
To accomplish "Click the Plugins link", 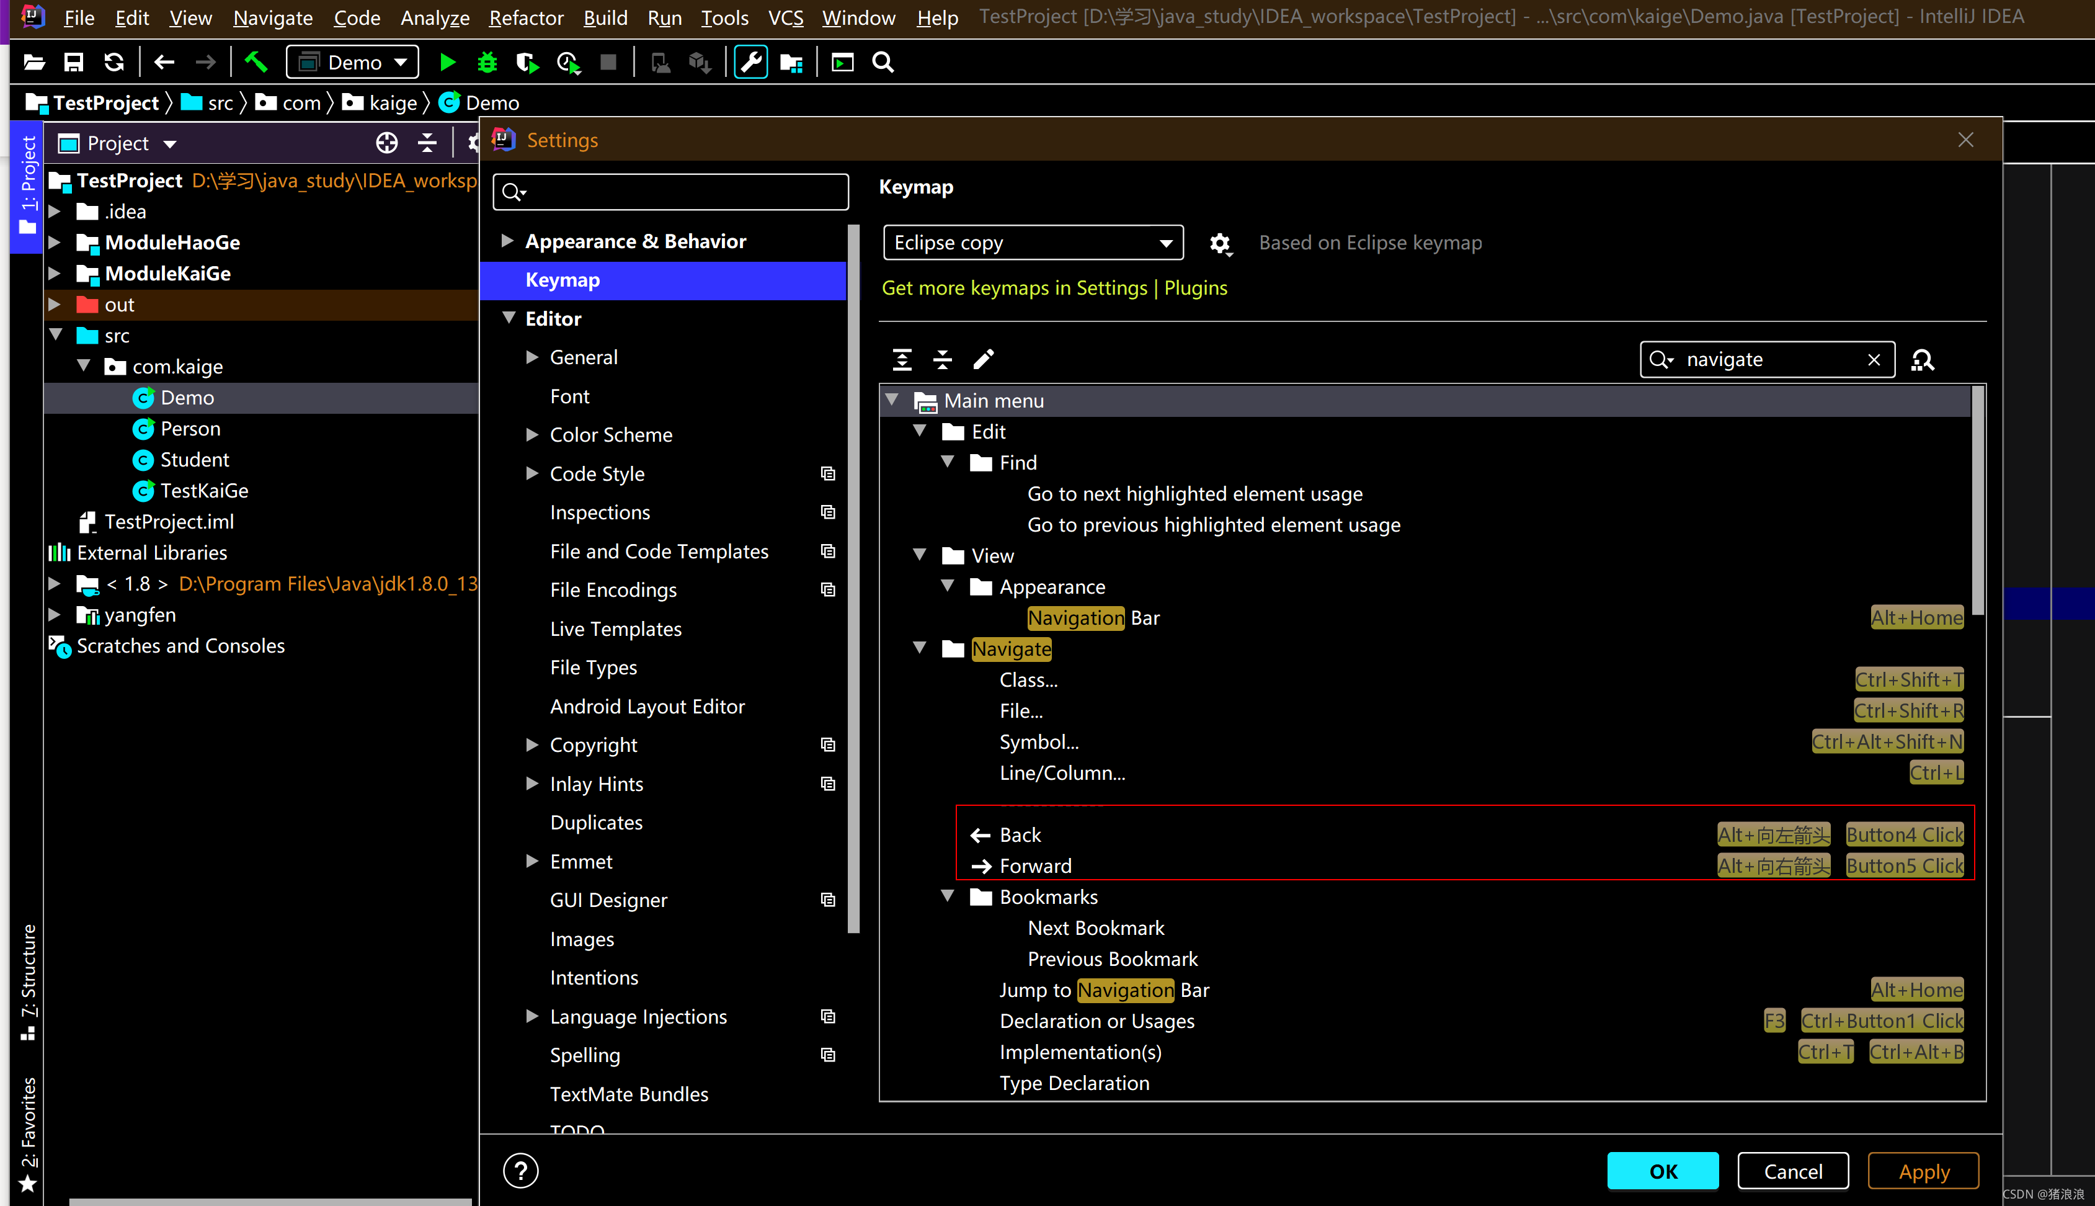I will tap(1196, 287).
